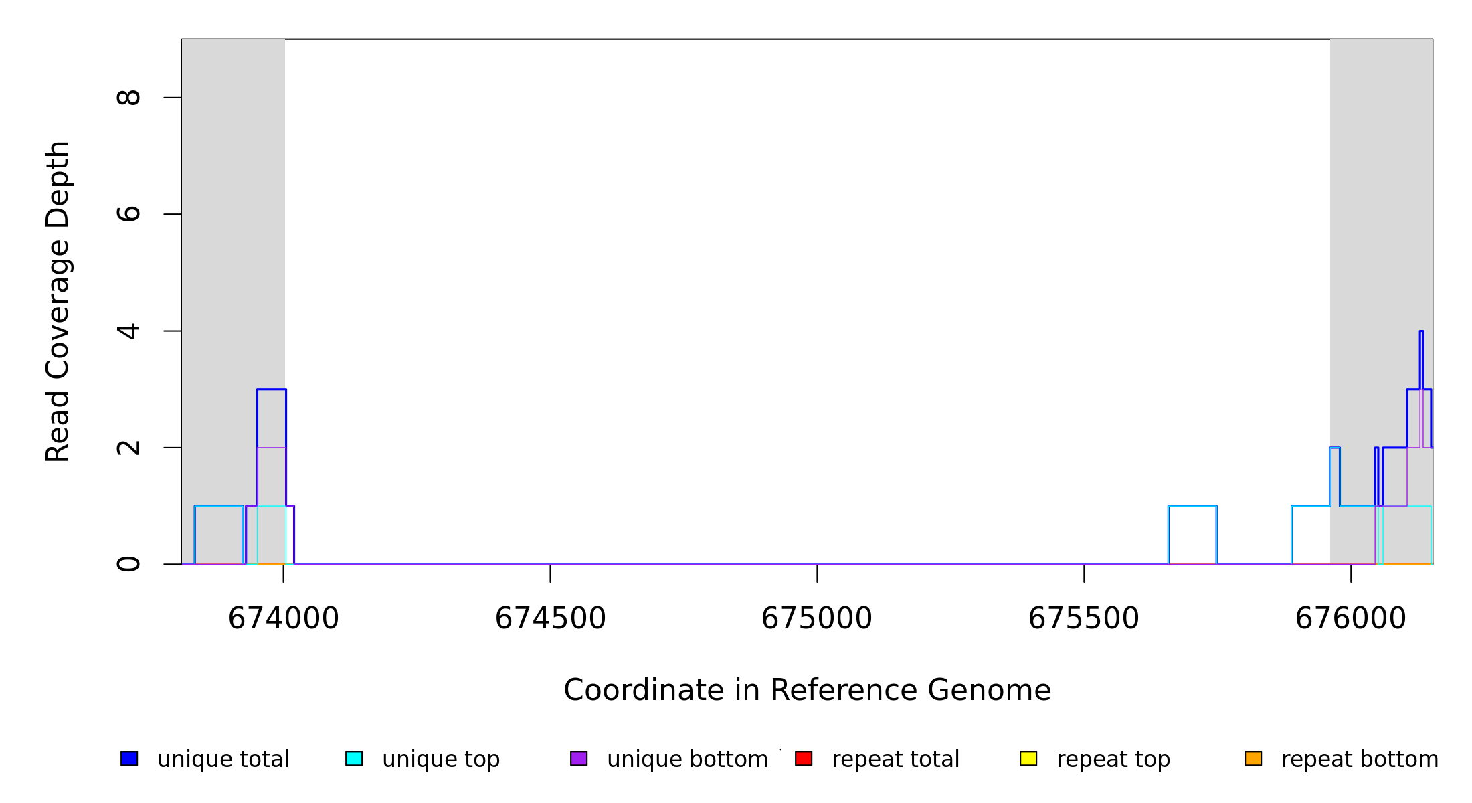Click the 676000 x-axis tick label
The image size is (1472, 803).
pos(1351,618)
